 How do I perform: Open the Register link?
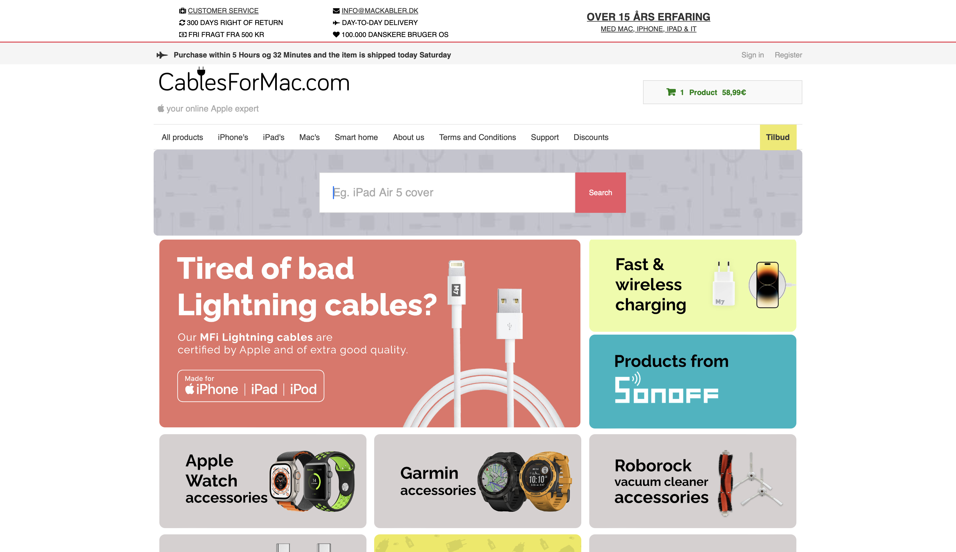[x=788, y=55]
